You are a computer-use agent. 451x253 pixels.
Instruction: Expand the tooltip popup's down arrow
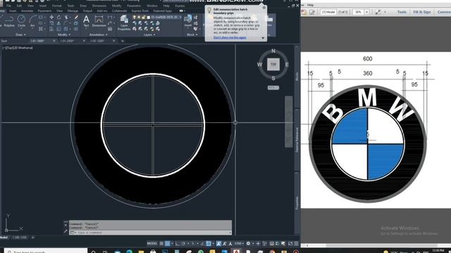tap(263, 38)
